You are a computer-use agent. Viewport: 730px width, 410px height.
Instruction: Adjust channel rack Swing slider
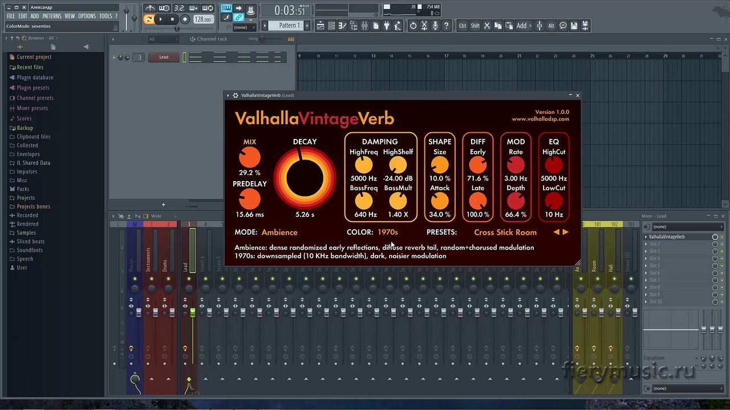pos(270,39)
